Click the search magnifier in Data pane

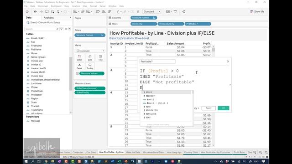pyautogui.click(x=57, y=29)
